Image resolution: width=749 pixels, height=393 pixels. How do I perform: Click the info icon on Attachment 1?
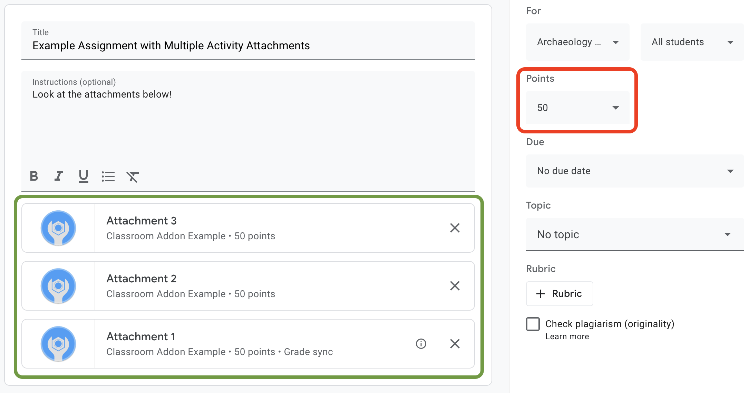pos(421,343)
